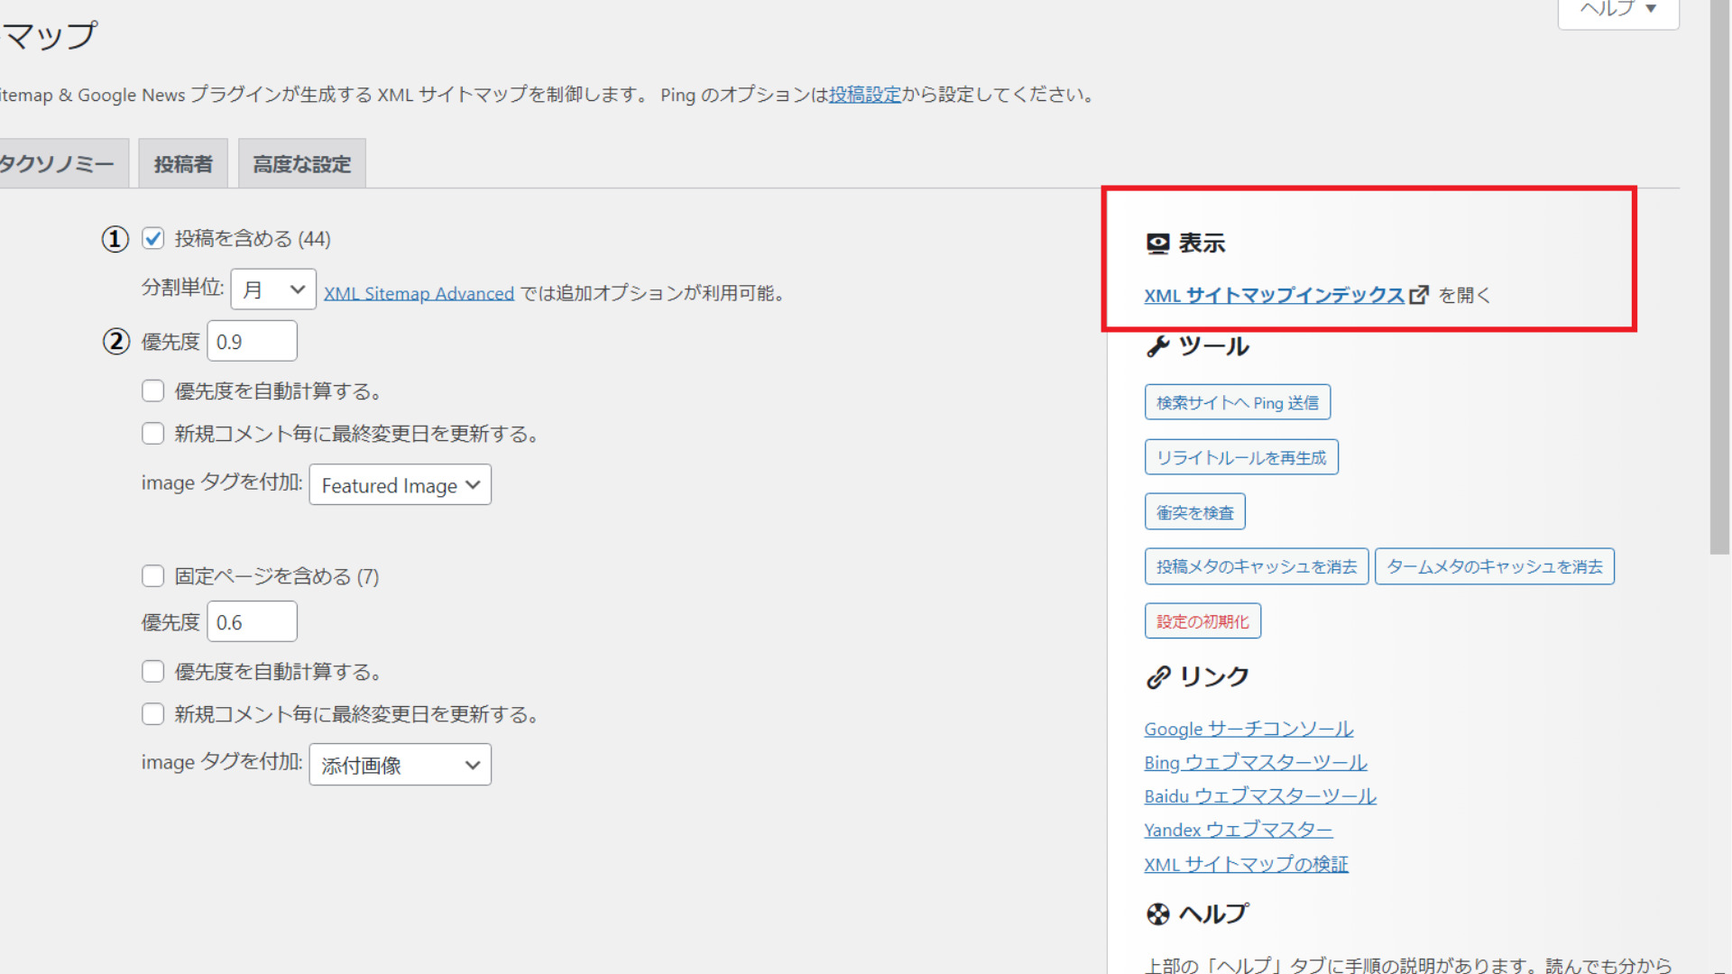The width and height of the screenshot is (1732, 974).
Task: Enable 優先度を自動計算する under fixed pages
Action: [153, 672]
